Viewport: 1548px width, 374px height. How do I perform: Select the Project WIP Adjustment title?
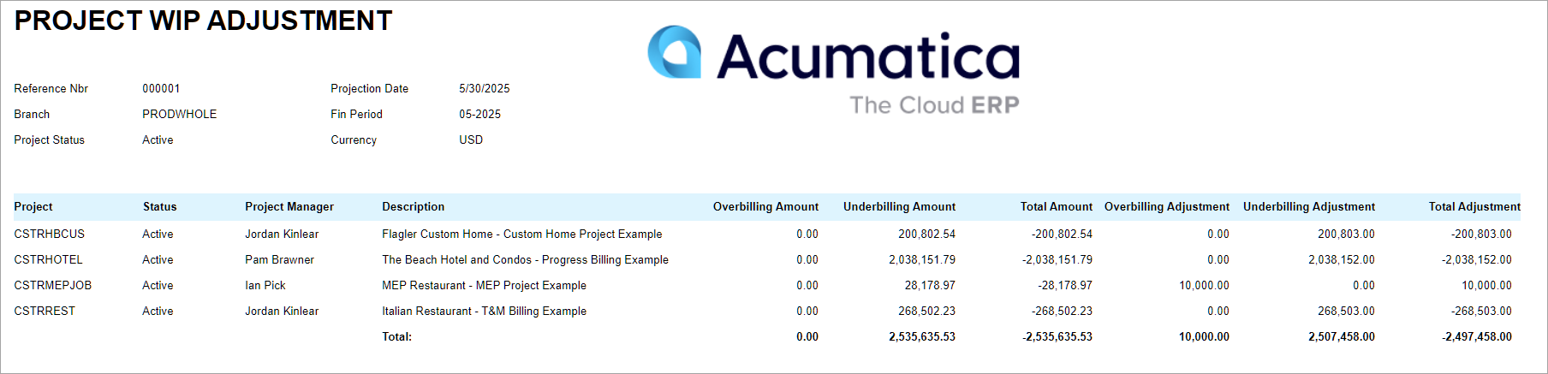tap(203, 21)
